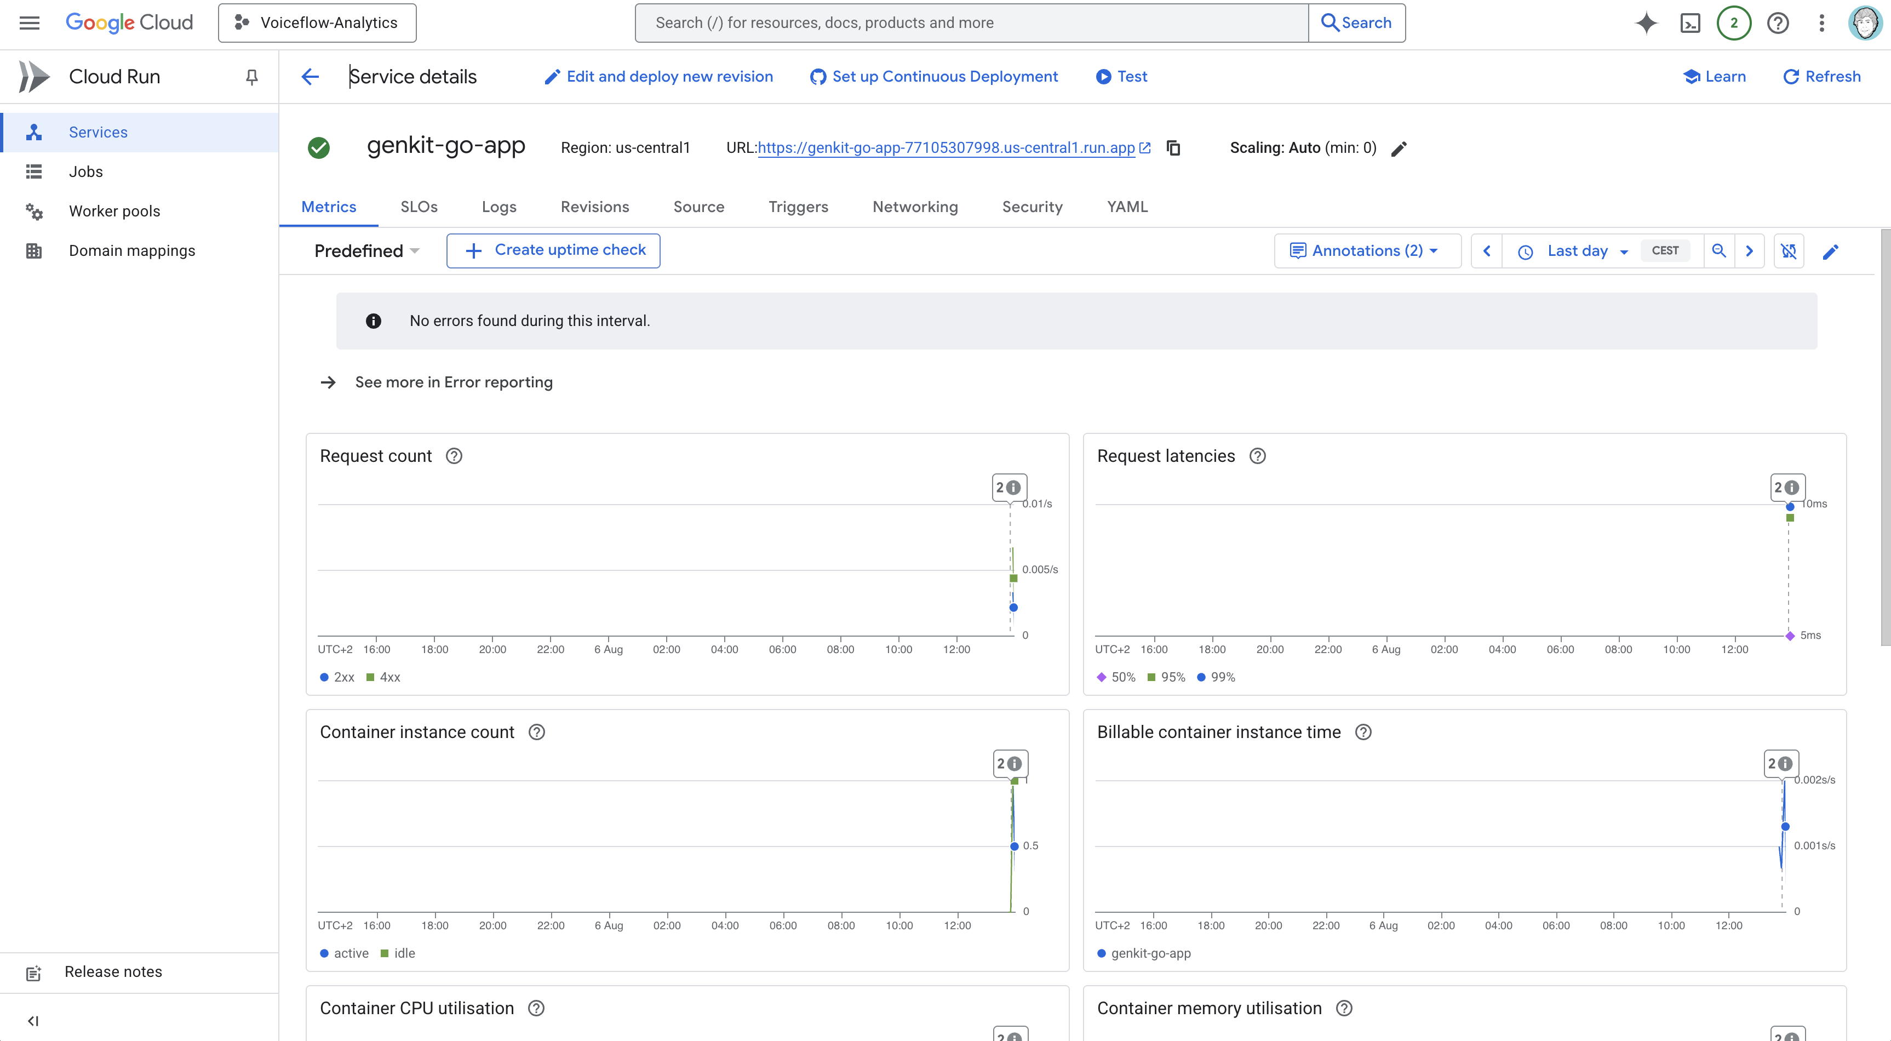Click Edit and deploy new revision
Viewport: 1891px width, 1041px height.
658,76
